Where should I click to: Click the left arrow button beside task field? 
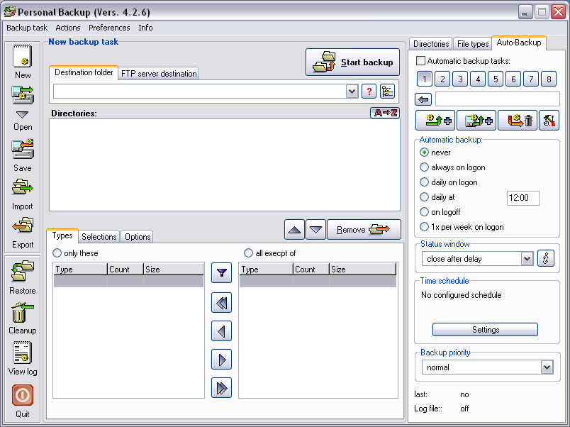[423, 99]
